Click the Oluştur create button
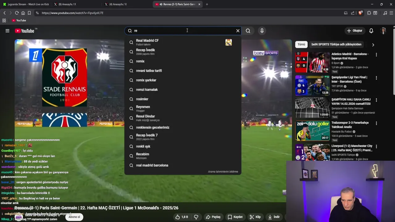 (x=355, y=31)
